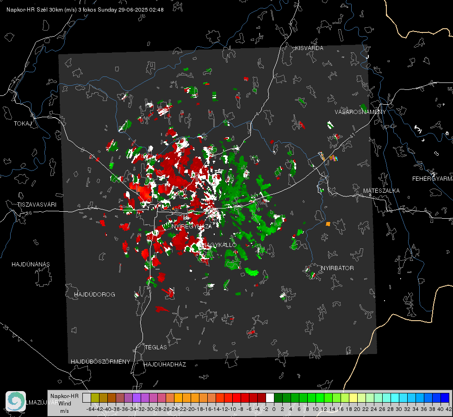Image resolution: width=453 pixels, height=417 pixels.
Task: Click the bright green echo patch south of Nagykálló
Action: coord(252,272)
